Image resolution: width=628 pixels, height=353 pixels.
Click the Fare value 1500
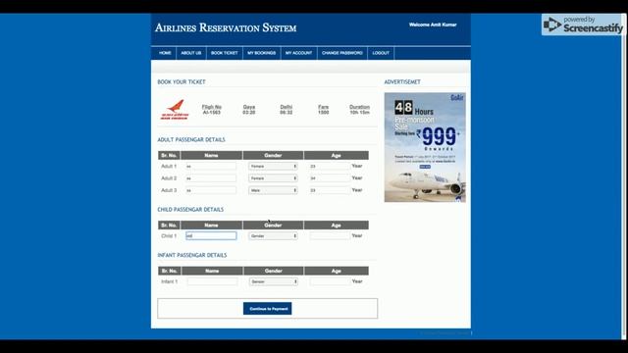[x=323, y=113]
